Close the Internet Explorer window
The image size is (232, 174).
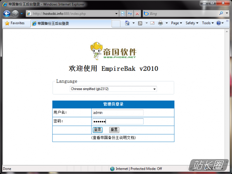click(x=223, y=3)
